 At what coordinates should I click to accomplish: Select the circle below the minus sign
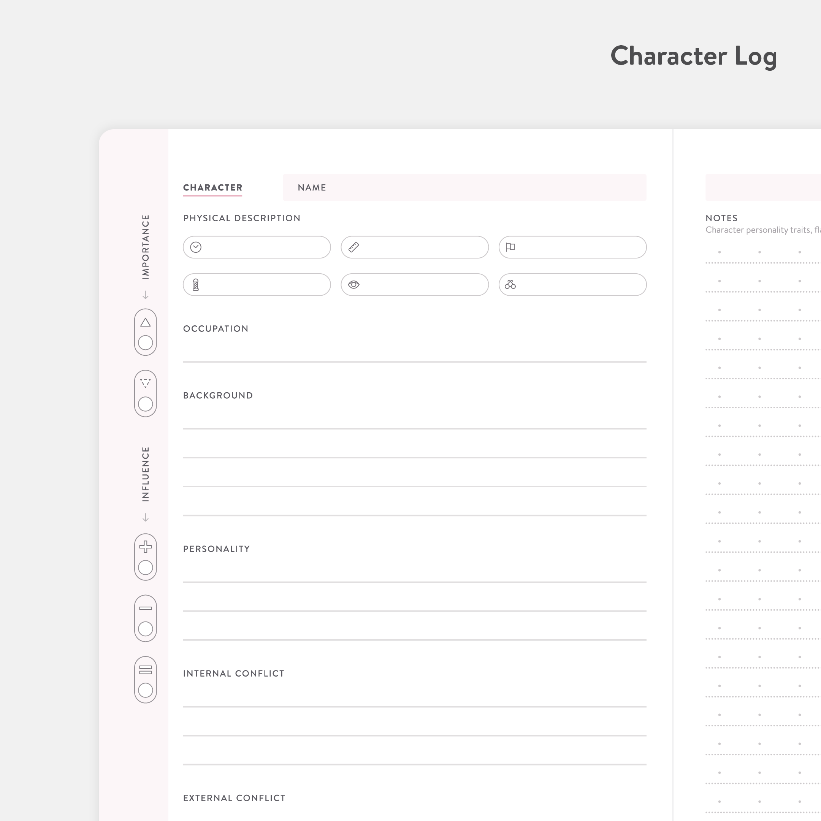tap(145, 629)
